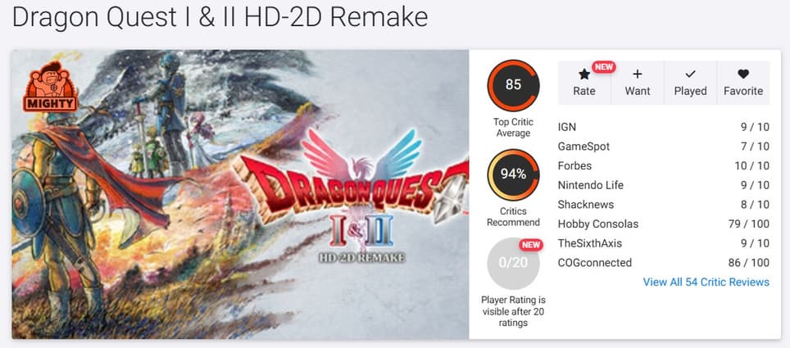The height and width of the screenshot is (348, 790).
Task: Click the star Rate icon
Action: [584, 75]
